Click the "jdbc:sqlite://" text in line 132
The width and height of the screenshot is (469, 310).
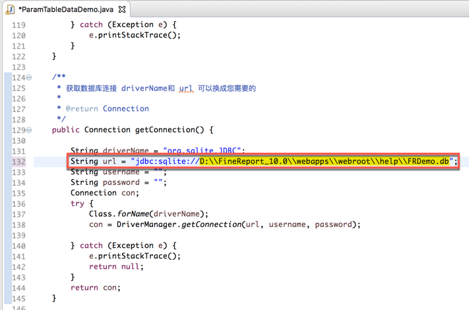(168, 161)
